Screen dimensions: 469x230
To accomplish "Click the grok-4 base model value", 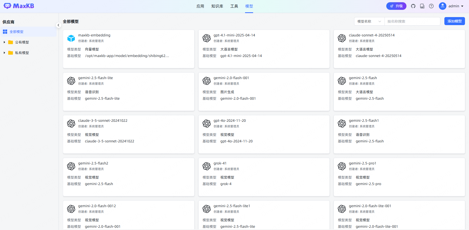I will (x=226, y=184).
